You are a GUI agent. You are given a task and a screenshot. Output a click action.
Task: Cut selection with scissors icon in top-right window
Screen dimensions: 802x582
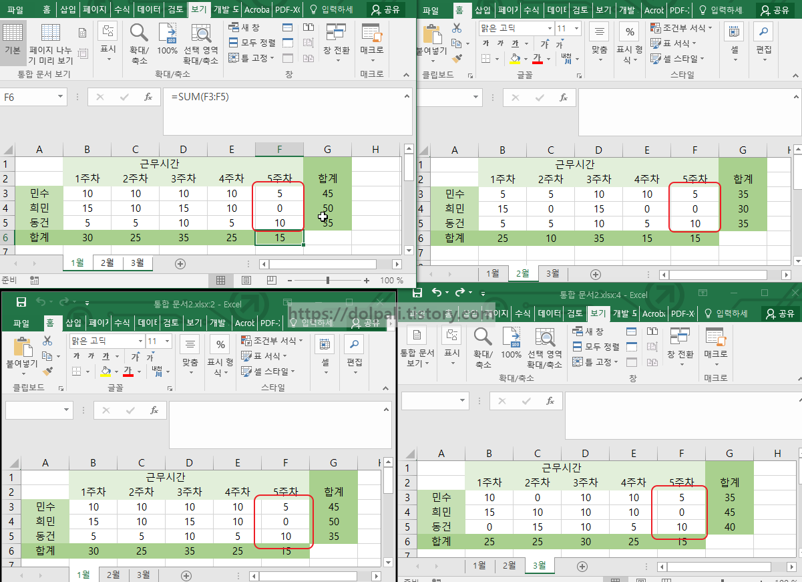(x=457, y=28)
